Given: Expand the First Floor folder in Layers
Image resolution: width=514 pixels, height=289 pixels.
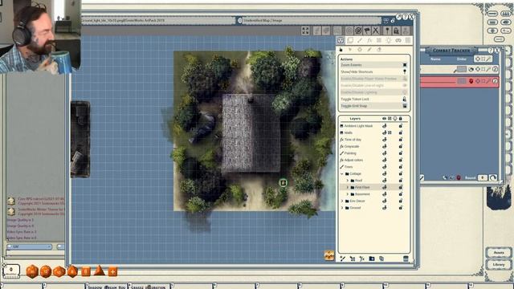Looking at the screenshot, I should (348, 187).
